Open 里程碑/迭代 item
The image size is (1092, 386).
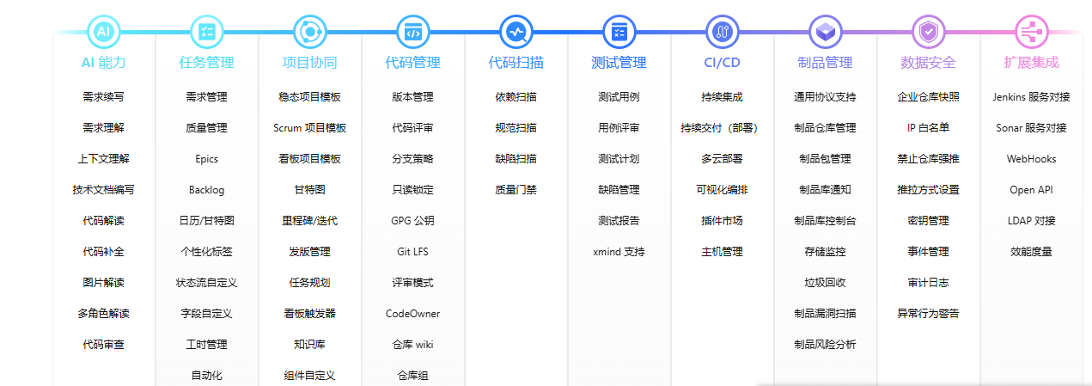tap(309, 221)
